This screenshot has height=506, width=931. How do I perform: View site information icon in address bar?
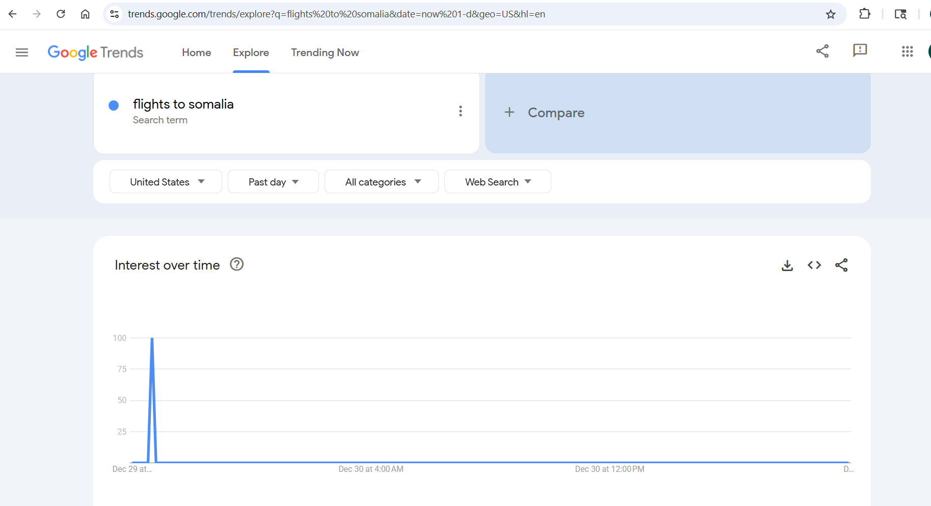point(115,14)
